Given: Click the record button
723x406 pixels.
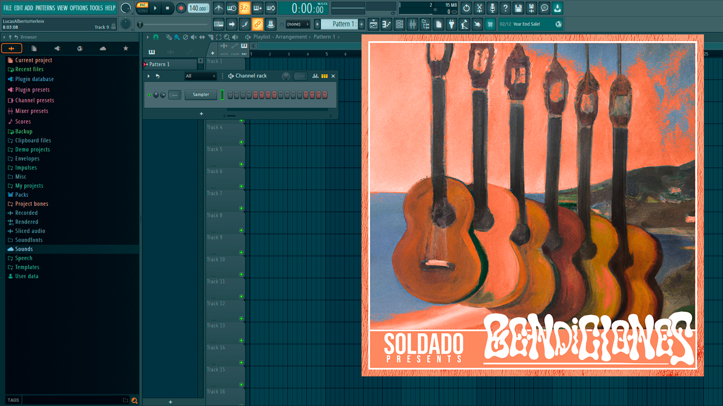Looking at the screenshot, I should 180,8.
